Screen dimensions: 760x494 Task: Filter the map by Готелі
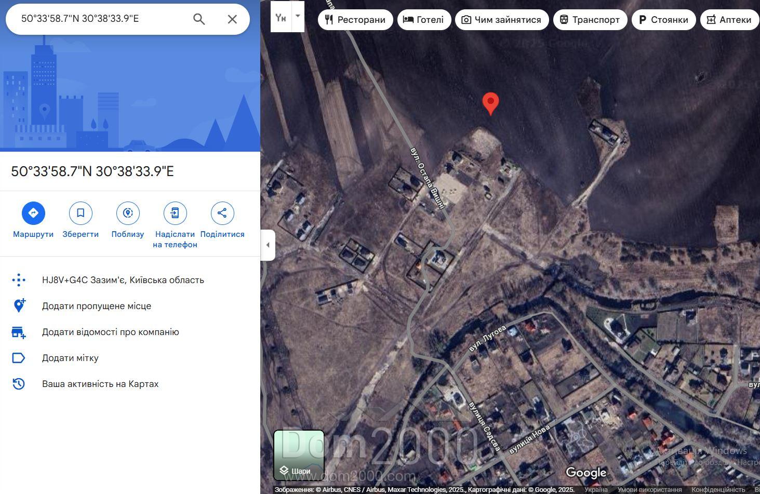[x=424, y=20]
